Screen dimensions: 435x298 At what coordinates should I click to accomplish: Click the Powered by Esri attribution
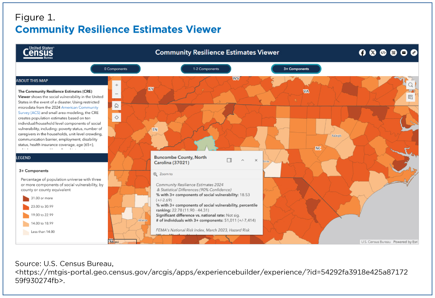click(405, 242)
